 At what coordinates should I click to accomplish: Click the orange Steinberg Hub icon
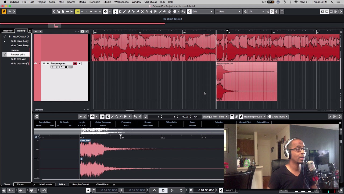tap(3, 12)
